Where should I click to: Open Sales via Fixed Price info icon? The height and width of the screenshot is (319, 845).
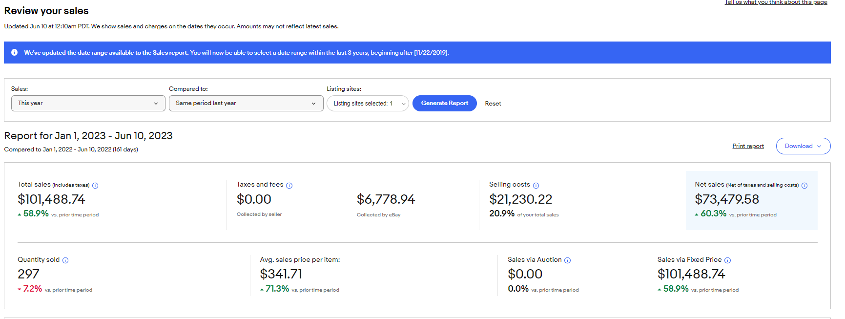pos(727,260)
